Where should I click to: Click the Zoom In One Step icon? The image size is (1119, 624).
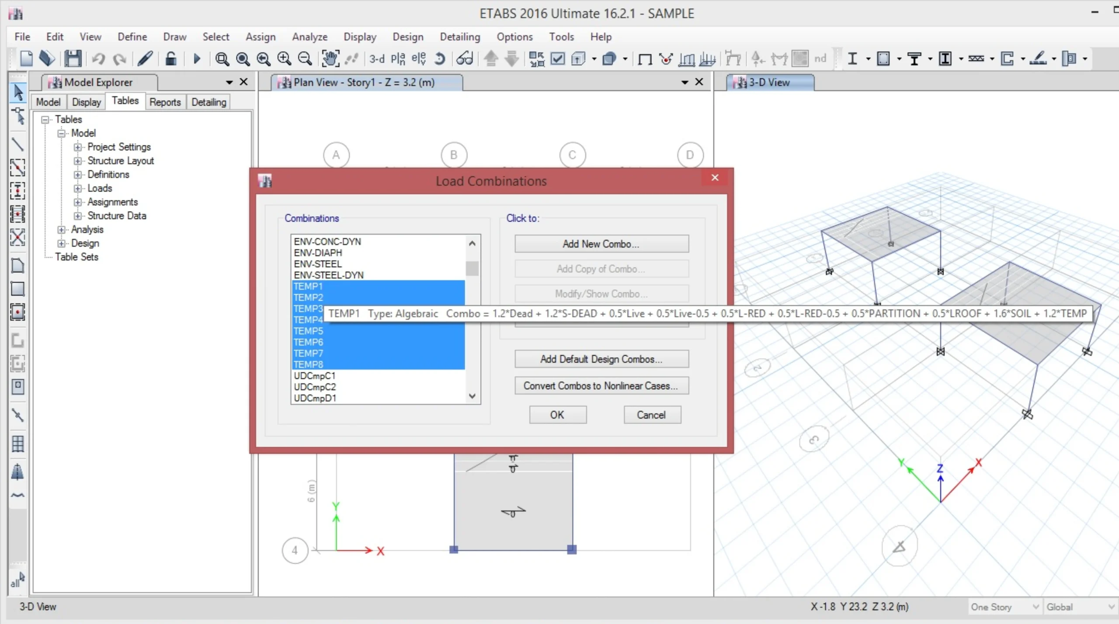click(x=284, y=59)
